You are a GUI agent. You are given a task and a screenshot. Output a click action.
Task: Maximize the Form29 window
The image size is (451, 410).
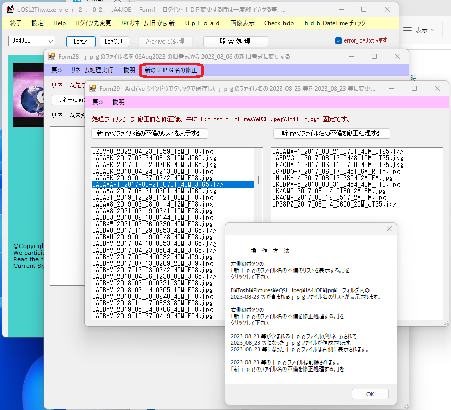414,88
